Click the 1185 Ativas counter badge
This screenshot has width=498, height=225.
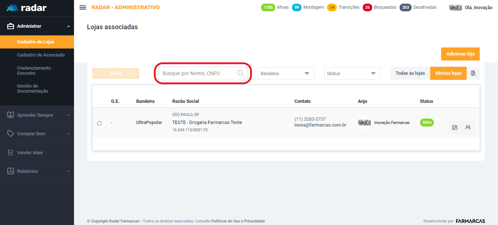tap(268, 7)
